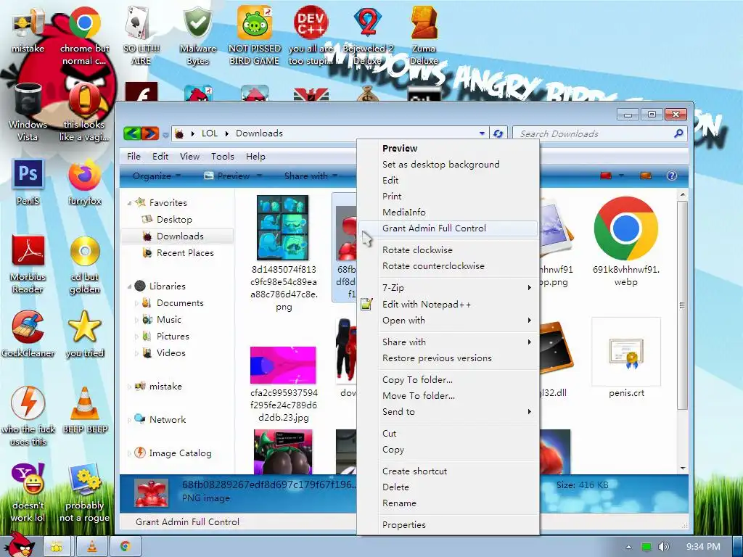Select the .crt certificate file

tap(626, 358)
